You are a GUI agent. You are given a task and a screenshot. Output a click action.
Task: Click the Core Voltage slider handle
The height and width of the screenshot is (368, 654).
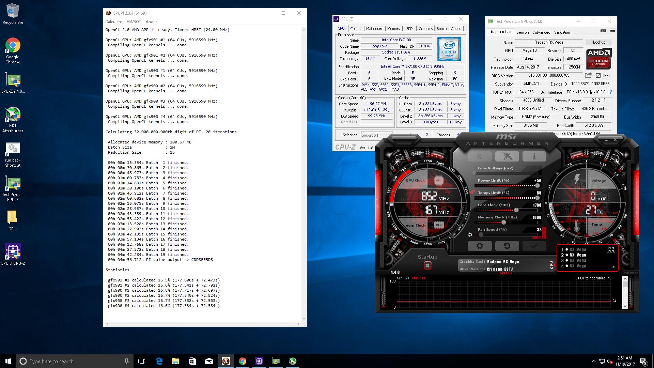click(x=474, y=173)
